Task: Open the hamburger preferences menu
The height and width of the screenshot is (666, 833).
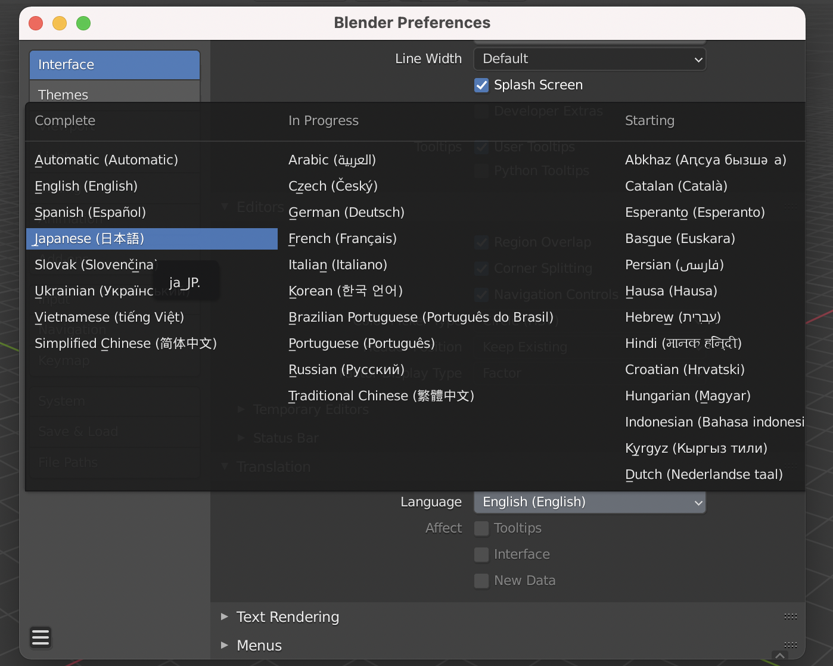Action: click(x=41, y=637)
